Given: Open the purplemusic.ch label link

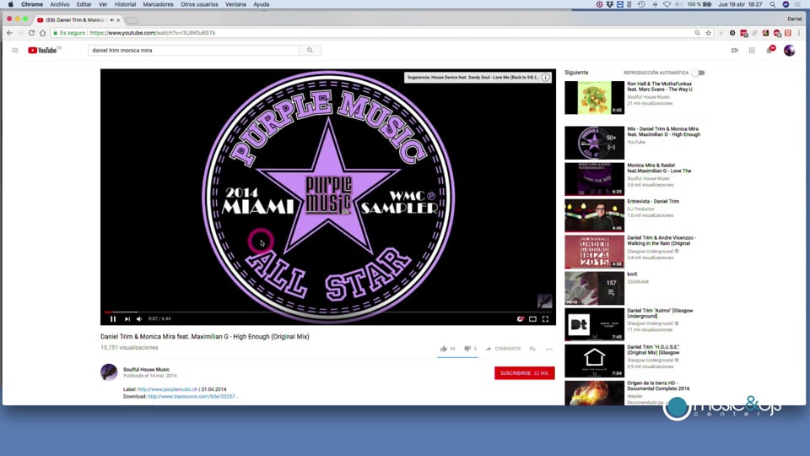Looking at the screenshot, I should tap(167, 389).
